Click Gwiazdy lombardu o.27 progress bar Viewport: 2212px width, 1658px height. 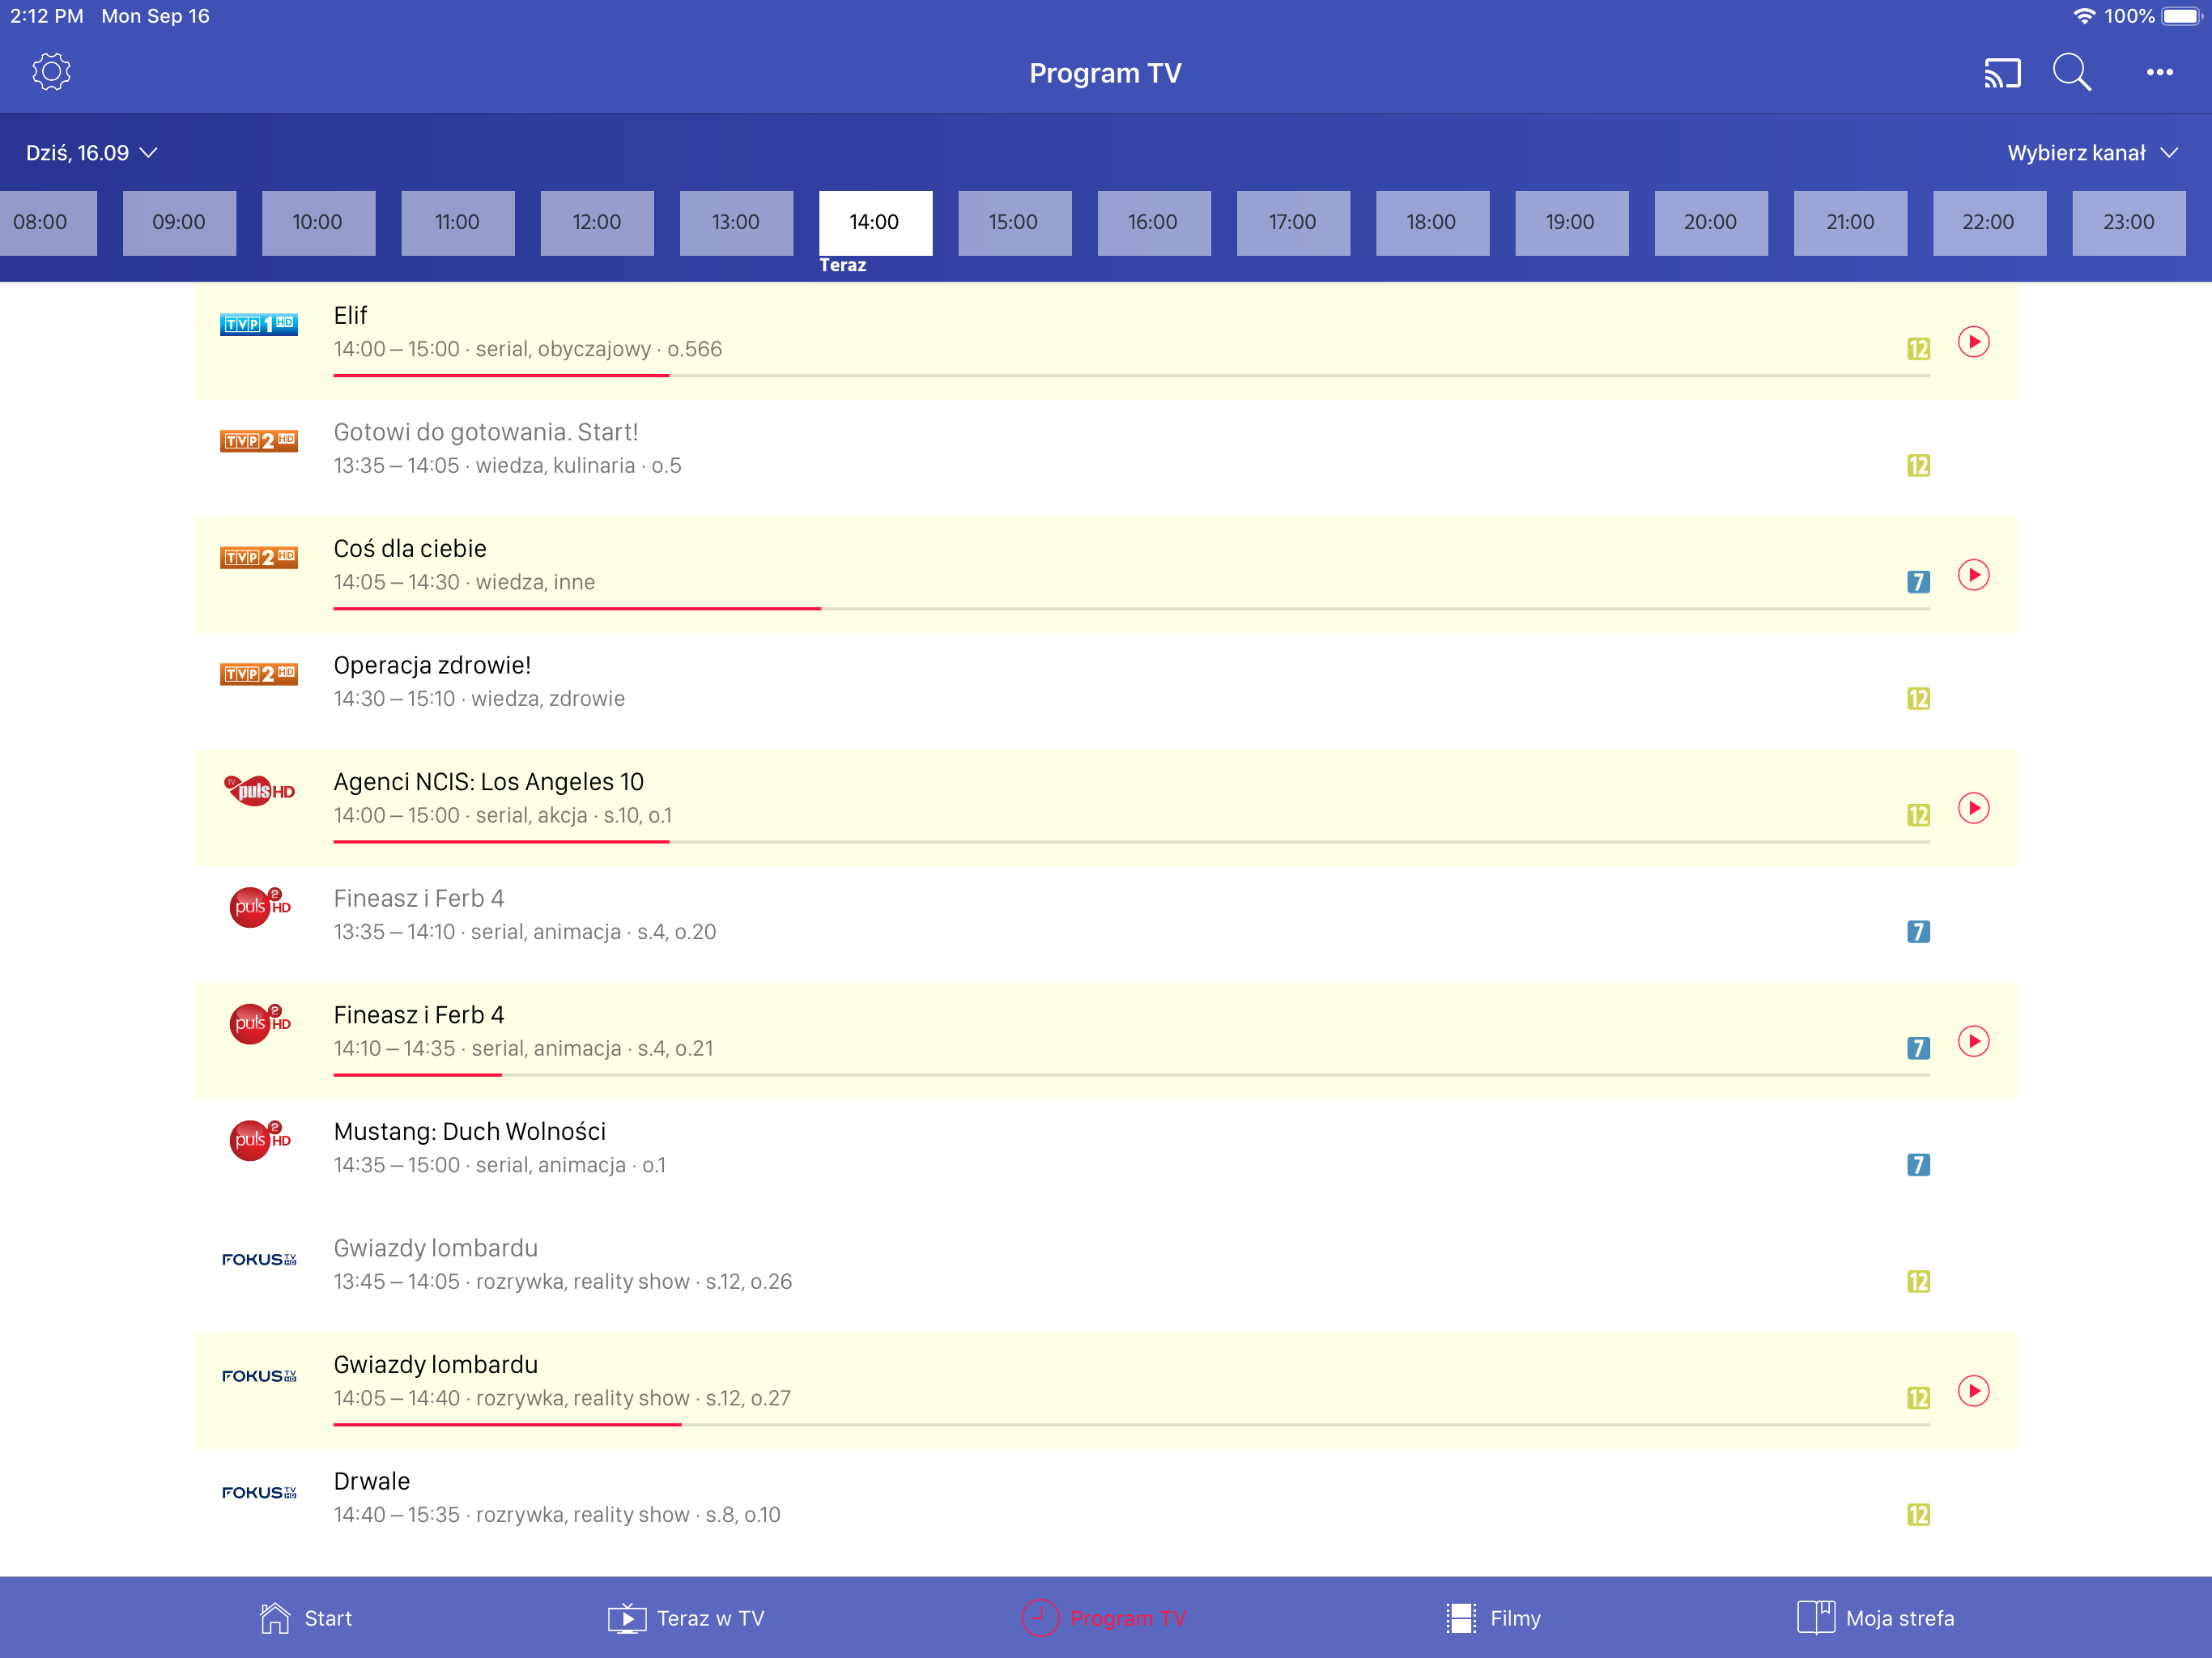click(1131, 1425)
